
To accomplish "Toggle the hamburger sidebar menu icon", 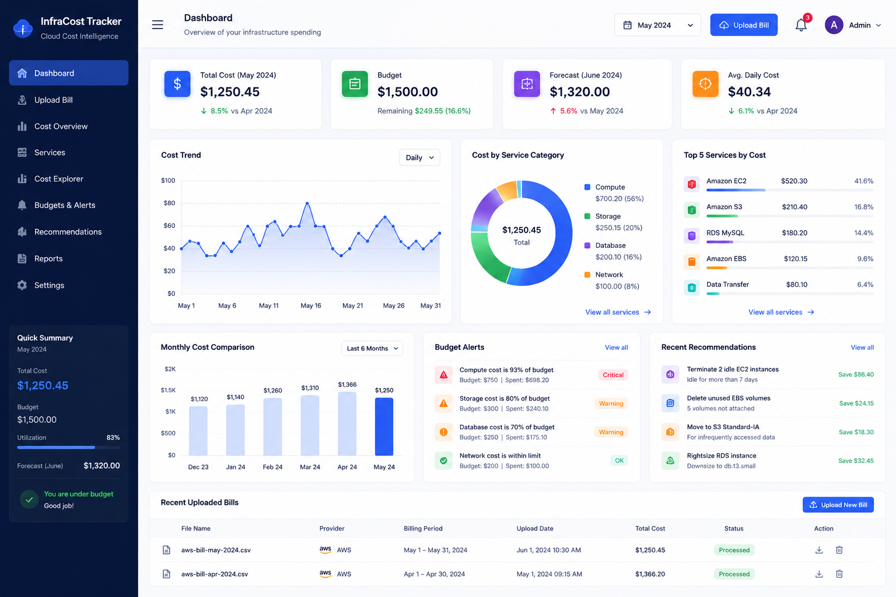I will 157,25.
